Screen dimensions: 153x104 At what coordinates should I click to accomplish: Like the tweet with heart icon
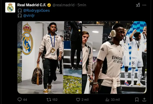click(78, 99)
